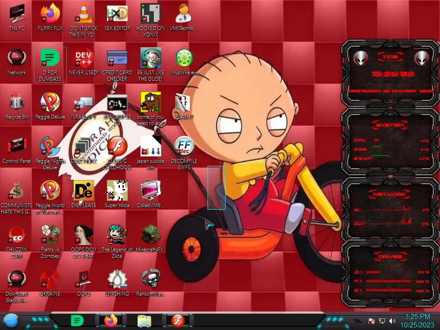Open the green document app on taskbar
This screenshot has height=330, width=440.
(77, 321)
